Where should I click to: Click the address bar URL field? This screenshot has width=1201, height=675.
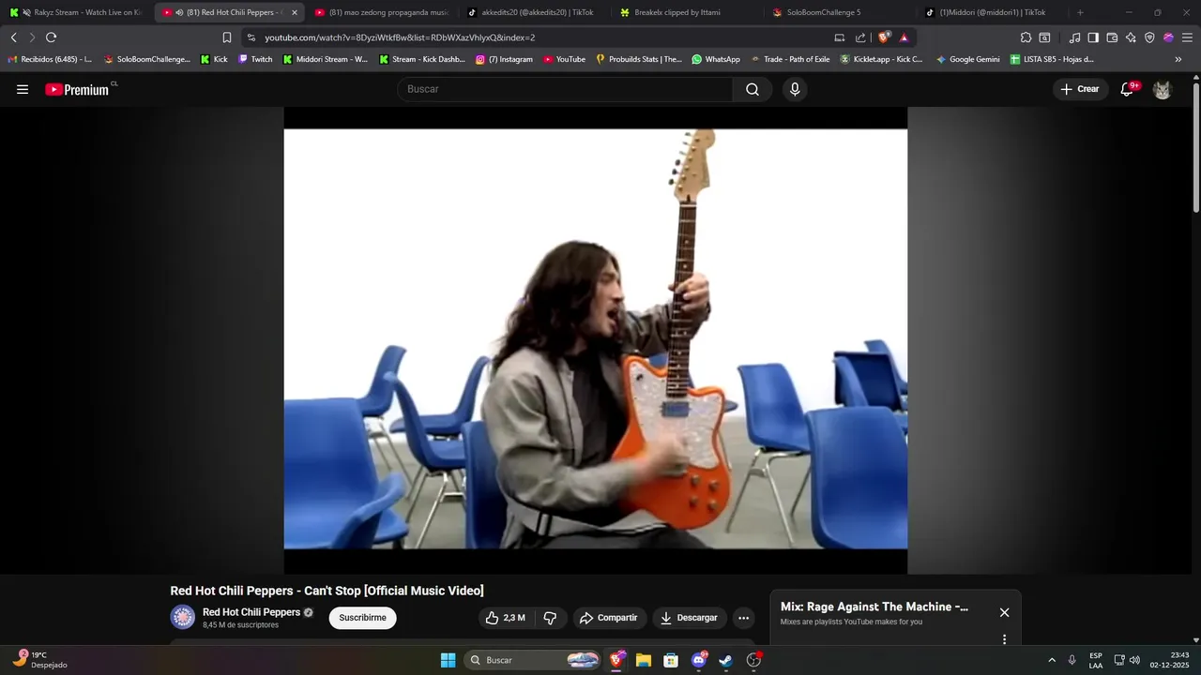[x=540, y=37]
